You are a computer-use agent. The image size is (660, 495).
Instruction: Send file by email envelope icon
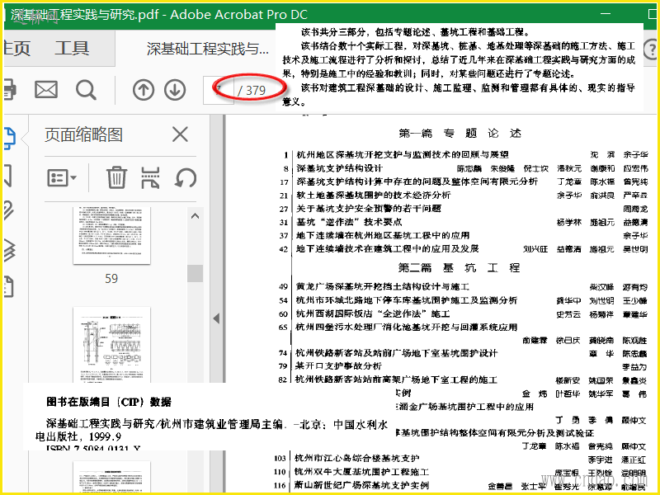point(46,90)
